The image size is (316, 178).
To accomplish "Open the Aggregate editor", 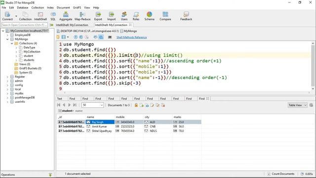I will 66,16.
